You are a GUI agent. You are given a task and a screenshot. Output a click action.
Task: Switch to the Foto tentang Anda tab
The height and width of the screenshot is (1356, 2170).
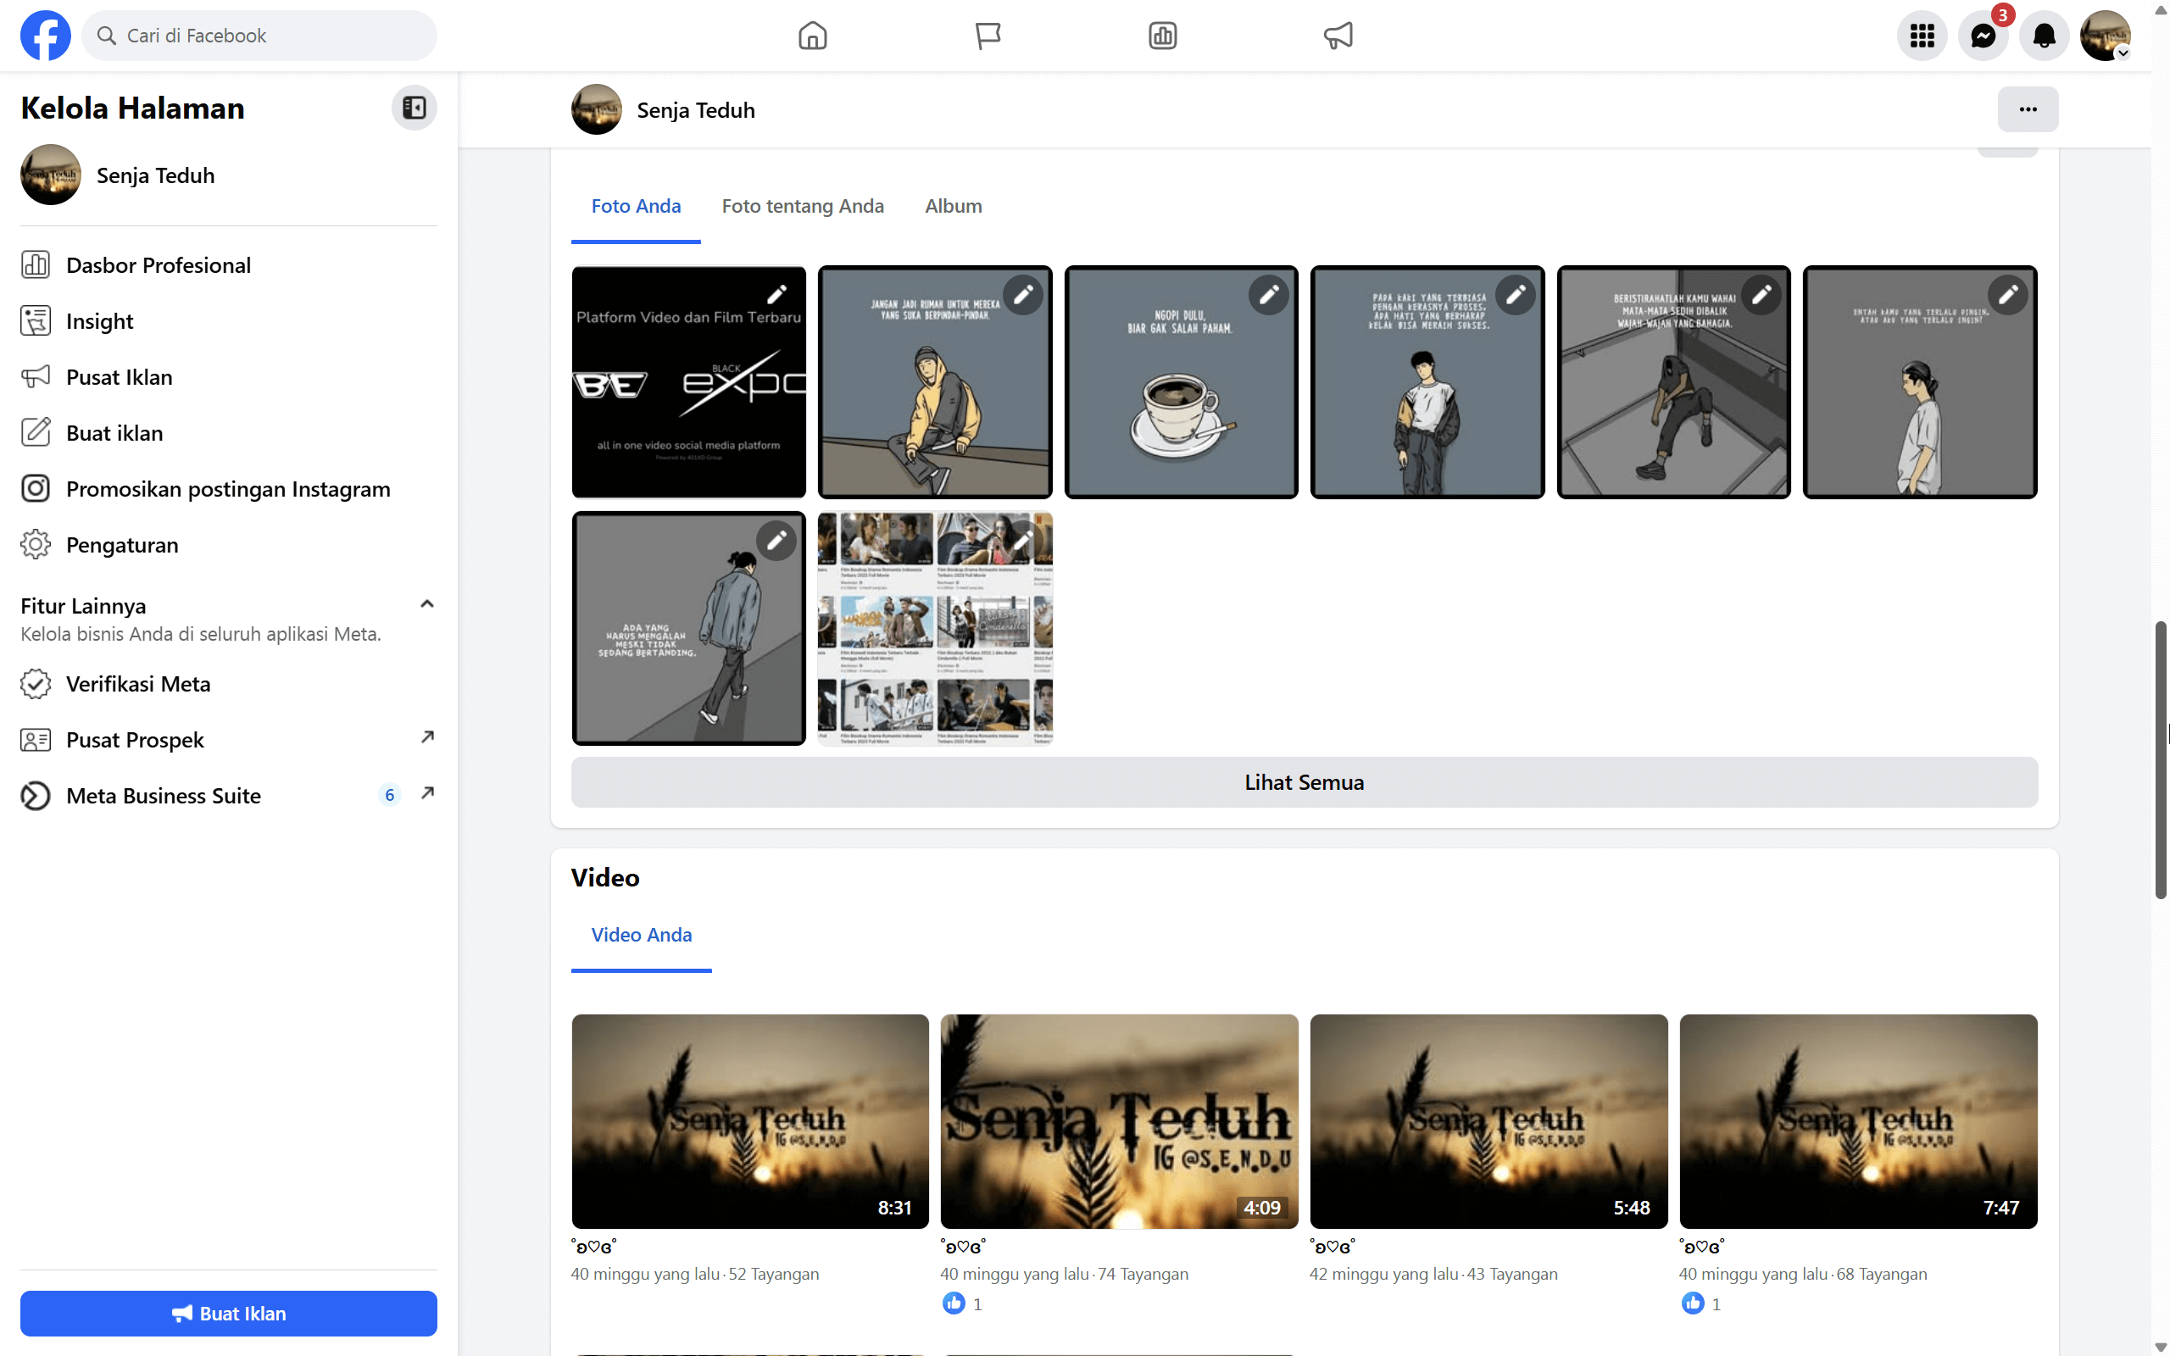[x=803, y=205]
